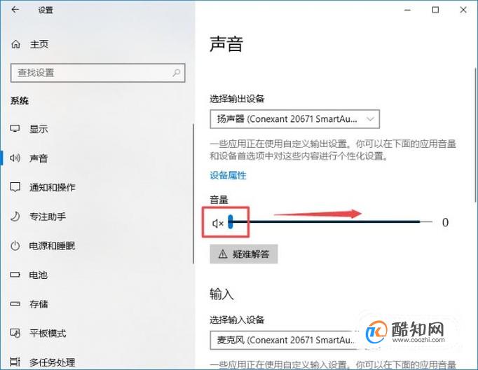Open the 主页 home icon
Screen dimensions: 478x370
coord(16,44)
